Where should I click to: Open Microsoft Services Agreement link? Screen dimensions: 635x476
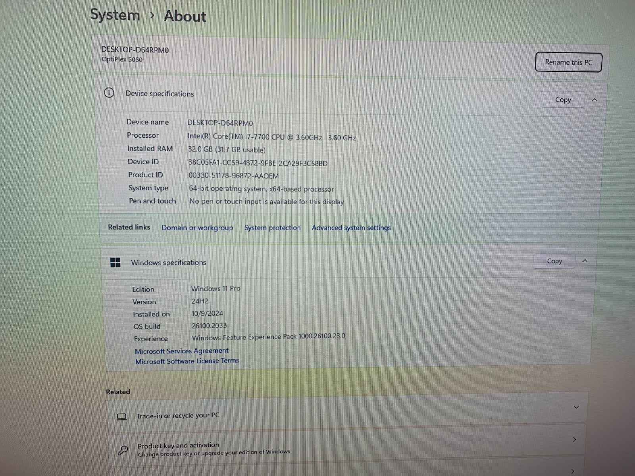tap(182, 351)
